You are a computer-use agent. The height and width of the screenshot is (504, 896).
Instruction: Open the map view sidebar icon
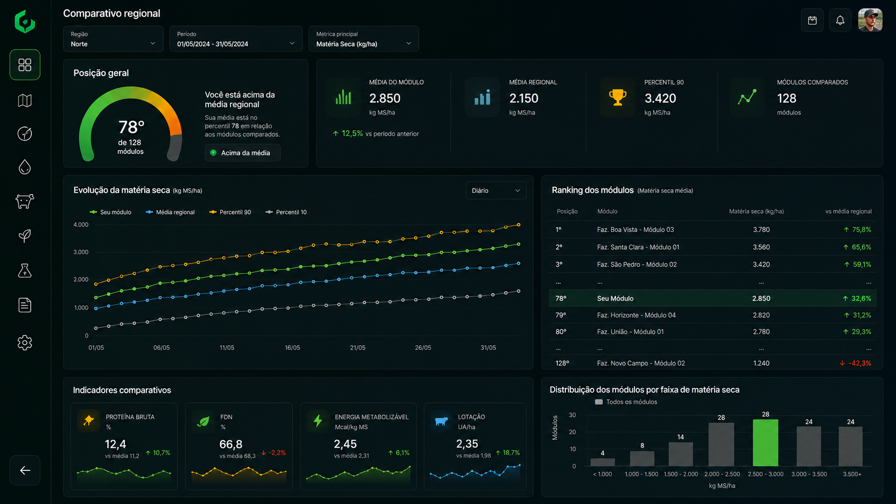click(25, 100)
